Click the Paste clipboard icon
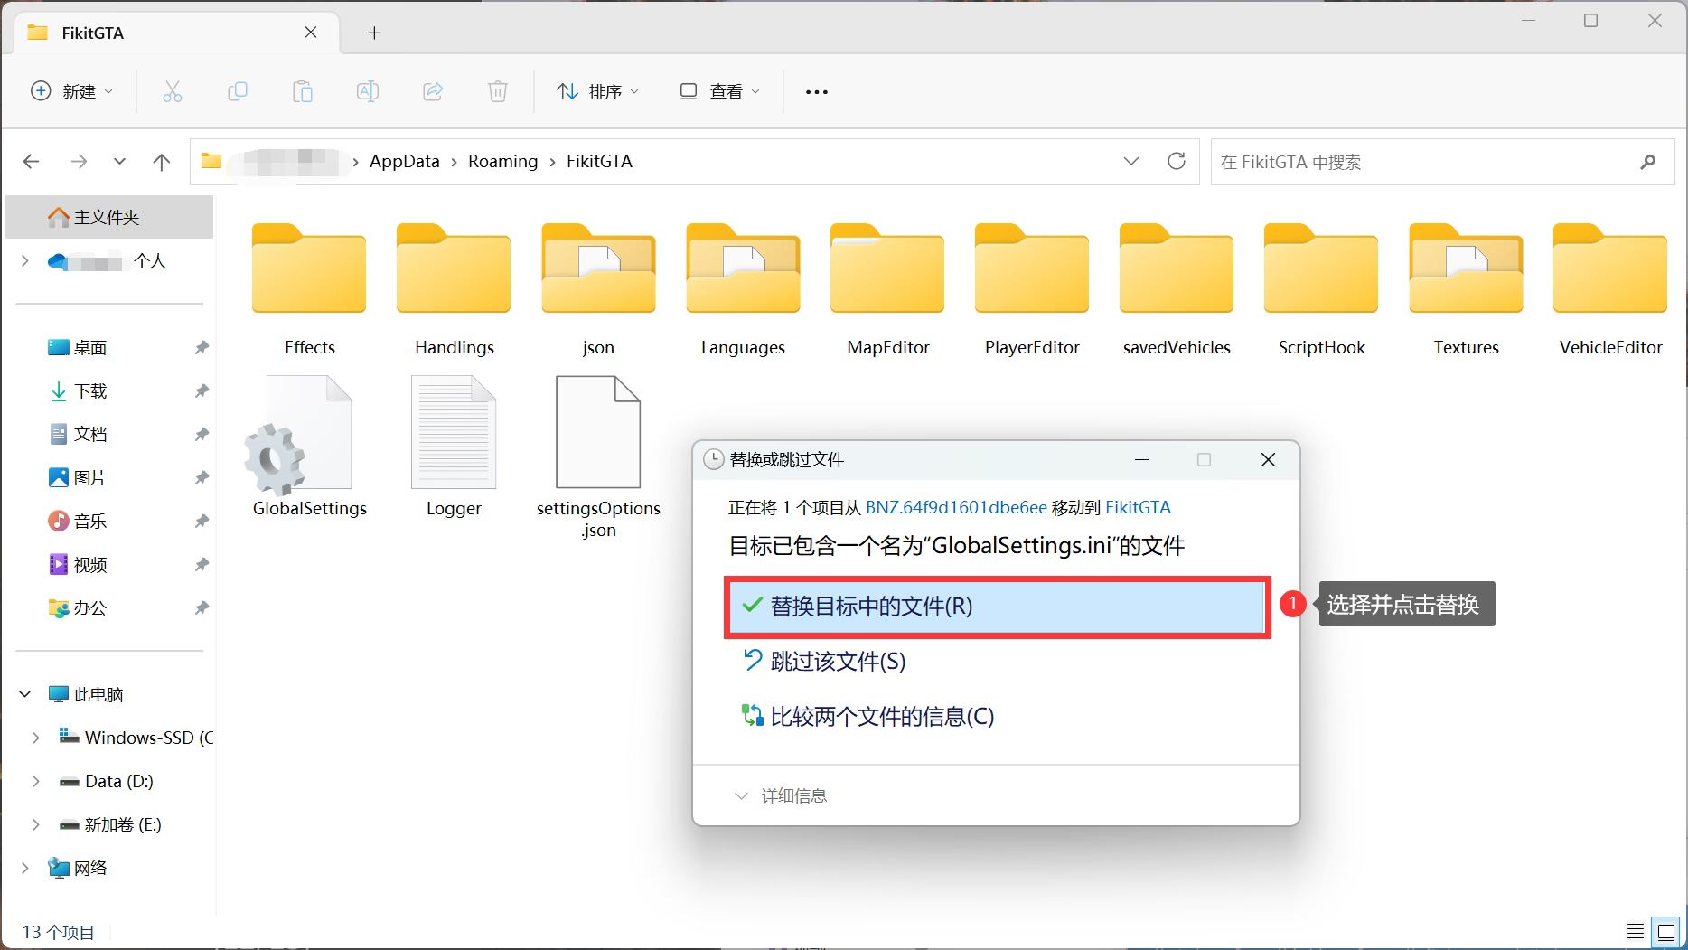The image size is (1688, 950). [303, 91]
